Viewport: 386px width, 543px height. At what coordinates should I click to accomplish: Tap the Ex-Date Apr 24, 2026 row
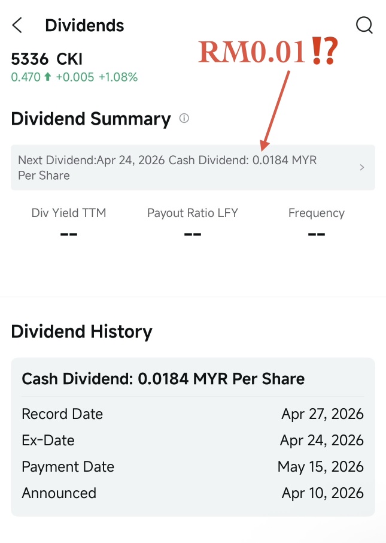[x=193, y=441]
